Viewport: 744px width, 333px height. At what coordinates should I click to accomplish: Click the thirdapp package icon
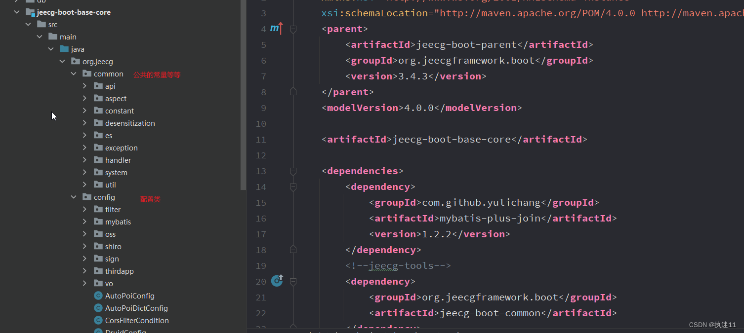[98, 271]
